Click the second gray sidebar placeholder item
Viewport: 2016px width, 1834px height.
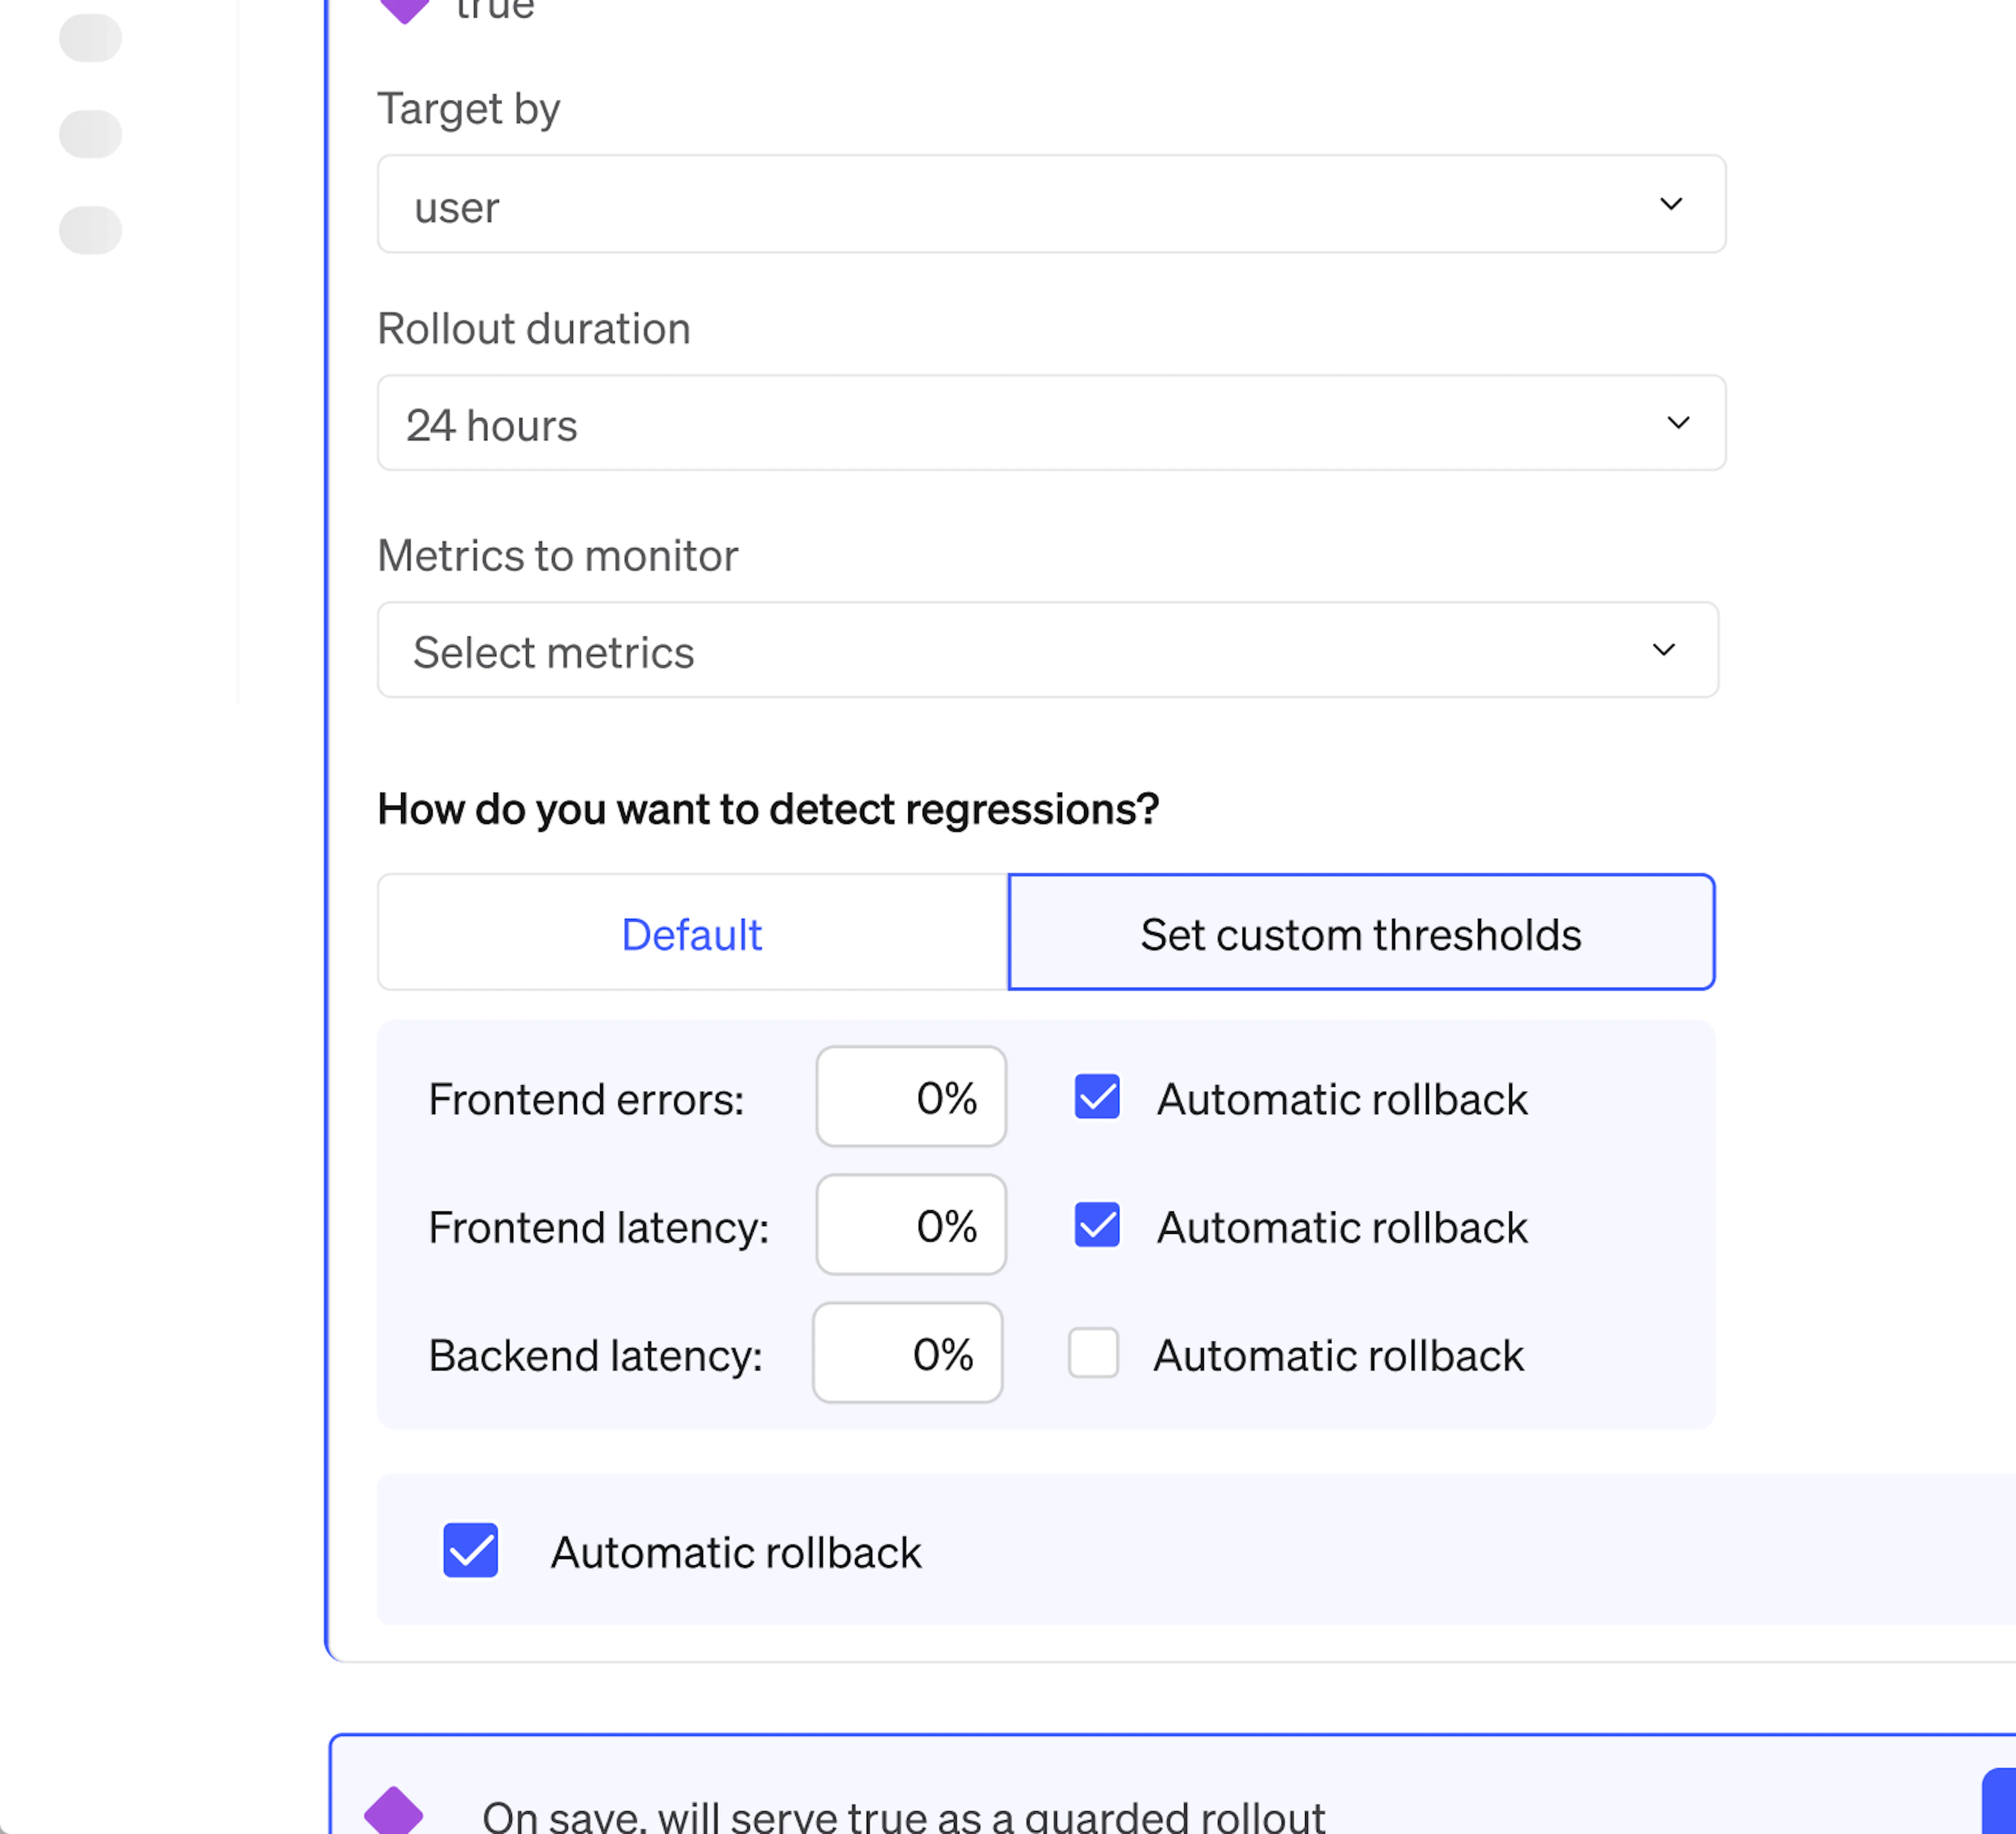90,134
